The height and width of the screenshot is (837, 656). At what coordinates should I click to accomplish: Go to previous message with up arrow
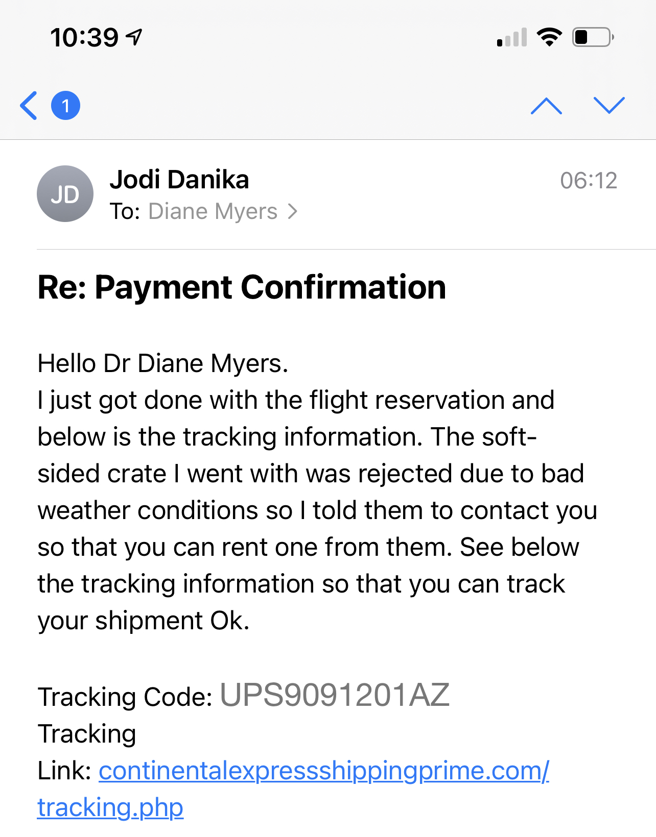[546, 106]
